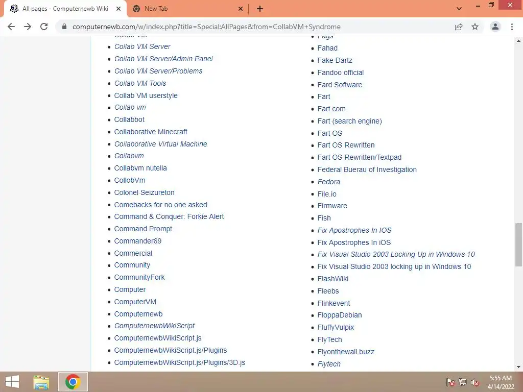Switch to the New Tab tab
The image size is (523, 392).
tap(188, 9)
